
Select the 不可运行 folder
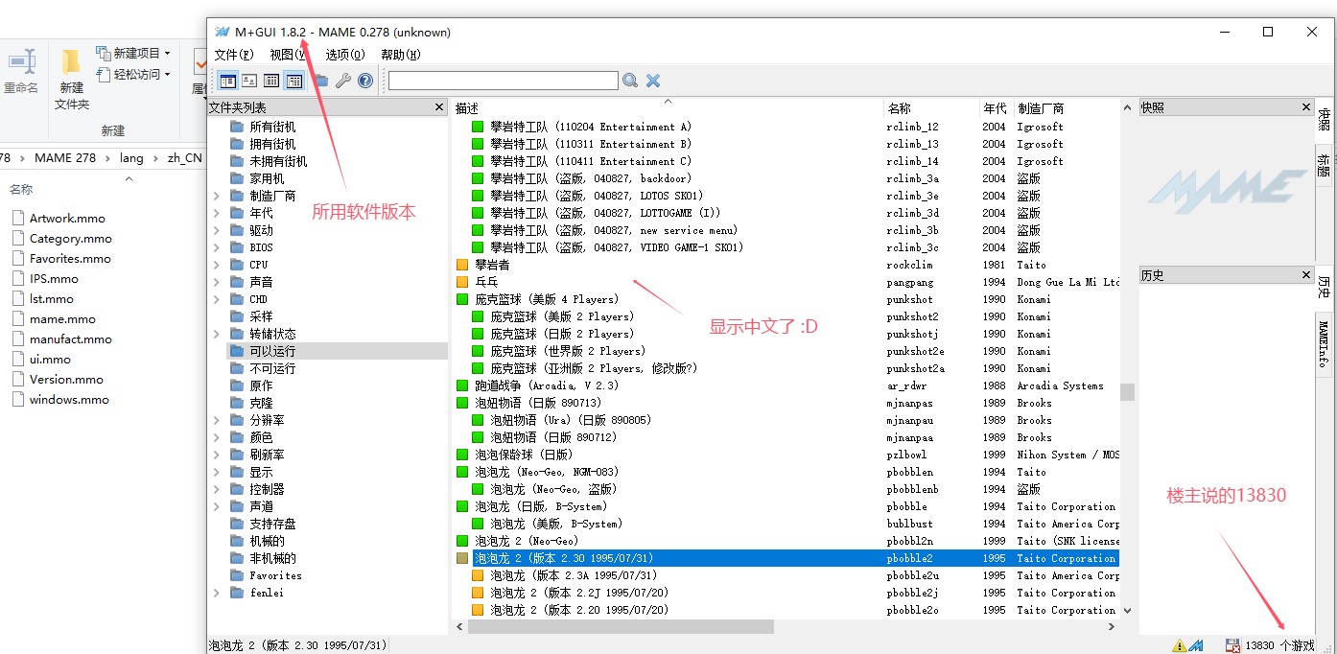[x=272, y=368]
